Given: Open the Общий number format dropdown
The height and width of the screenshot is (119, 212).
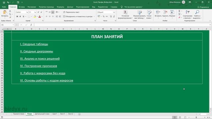Looking at the screenshot, I should coord(114,12).
